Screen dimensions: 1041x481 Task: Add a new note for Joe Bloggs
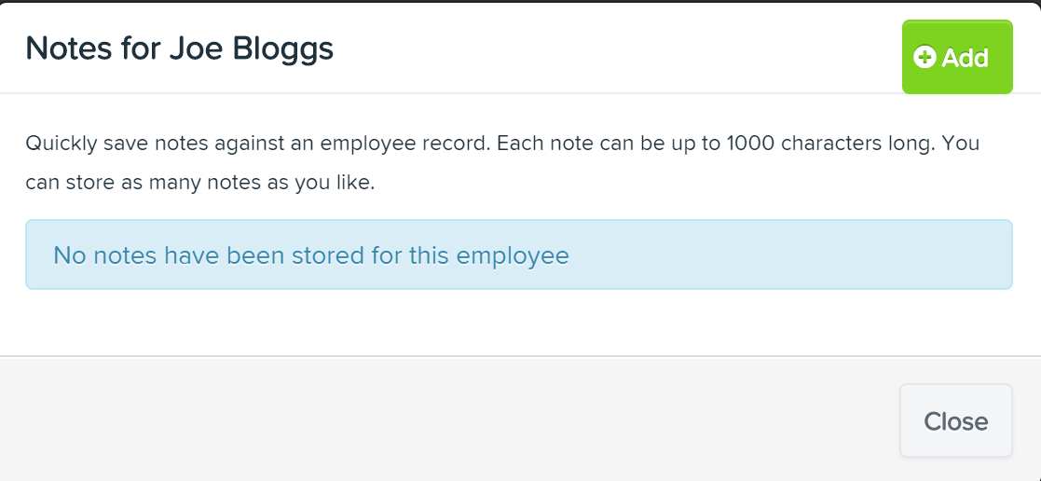[x=957, y=57]
